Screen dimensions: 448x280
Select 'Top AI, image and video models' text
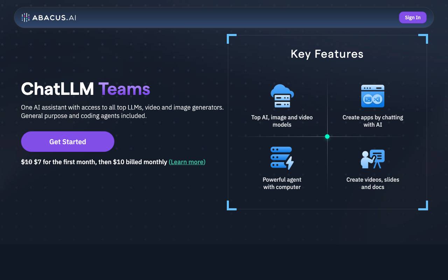(x=282, y=121)
